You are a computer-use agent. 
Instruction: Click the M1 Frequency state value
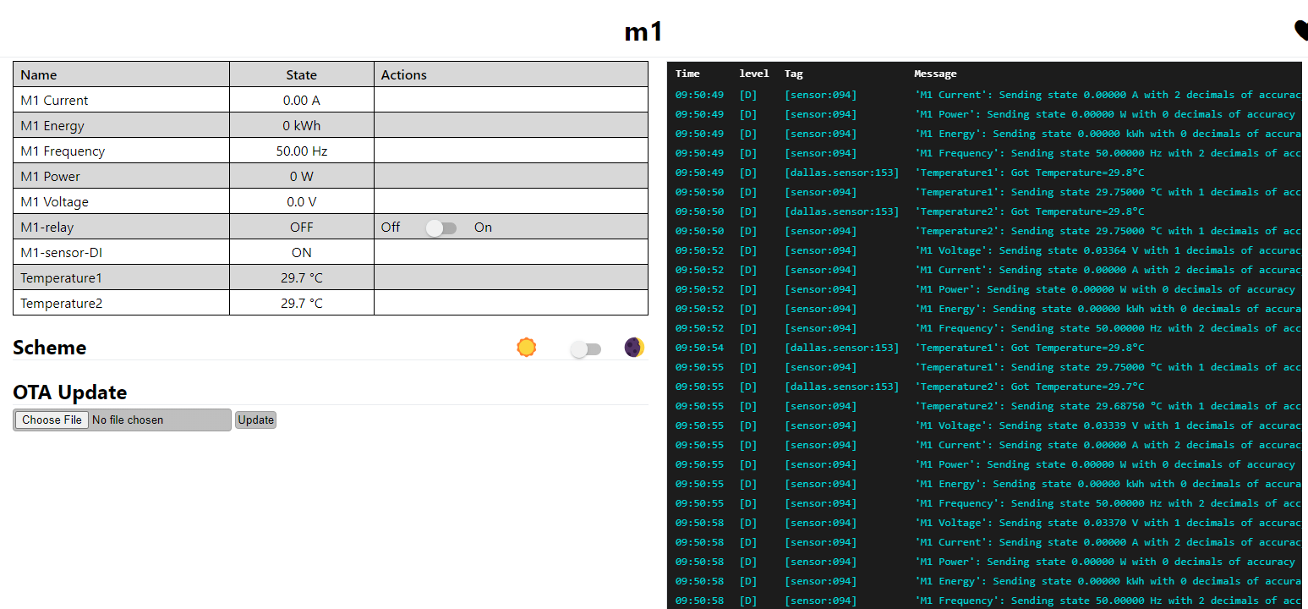click(x=301, y=151)
